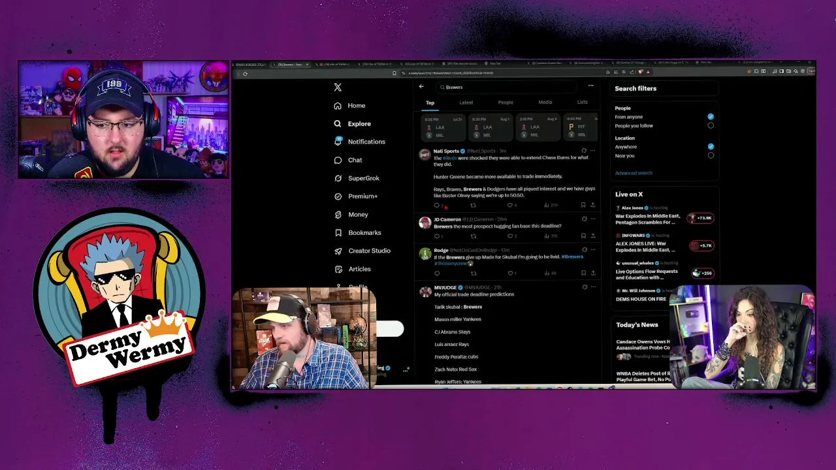Image resolution: width=836 pixels, height=470 pixels.
Task: Open the JD Cameron profile avatar
Action: pos(425,223)
